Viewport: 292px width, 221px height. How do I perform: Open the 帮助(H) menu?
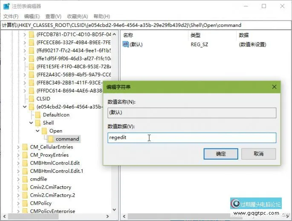tap(102, 16)
